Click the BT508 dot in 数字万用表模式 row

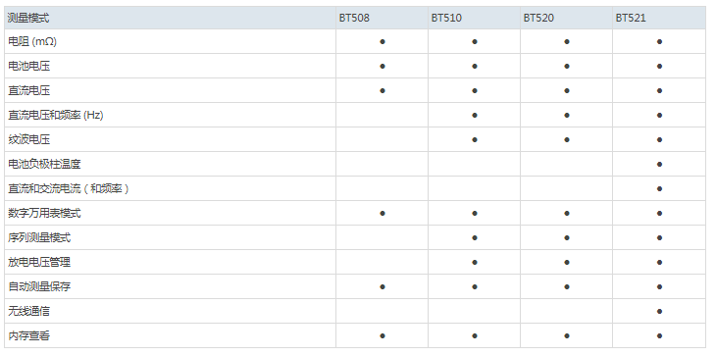coord(383,213)
